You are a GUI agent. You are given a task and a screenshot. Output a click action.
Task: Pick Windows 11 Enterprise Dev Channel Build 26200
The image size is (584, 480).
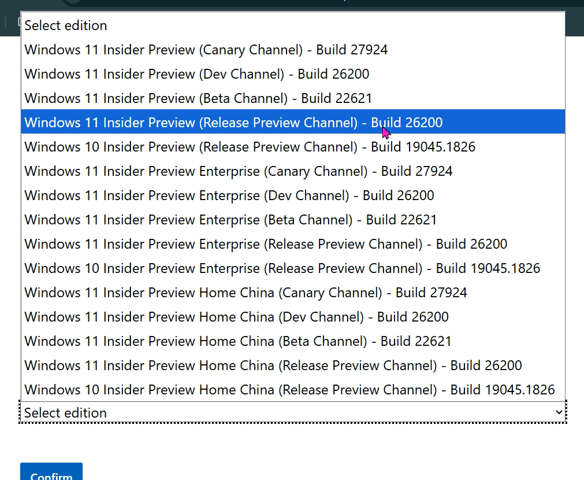(x=229, y=195)
